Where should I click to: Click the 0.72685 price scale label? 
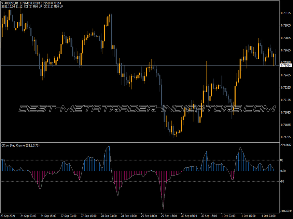point(286,50)
